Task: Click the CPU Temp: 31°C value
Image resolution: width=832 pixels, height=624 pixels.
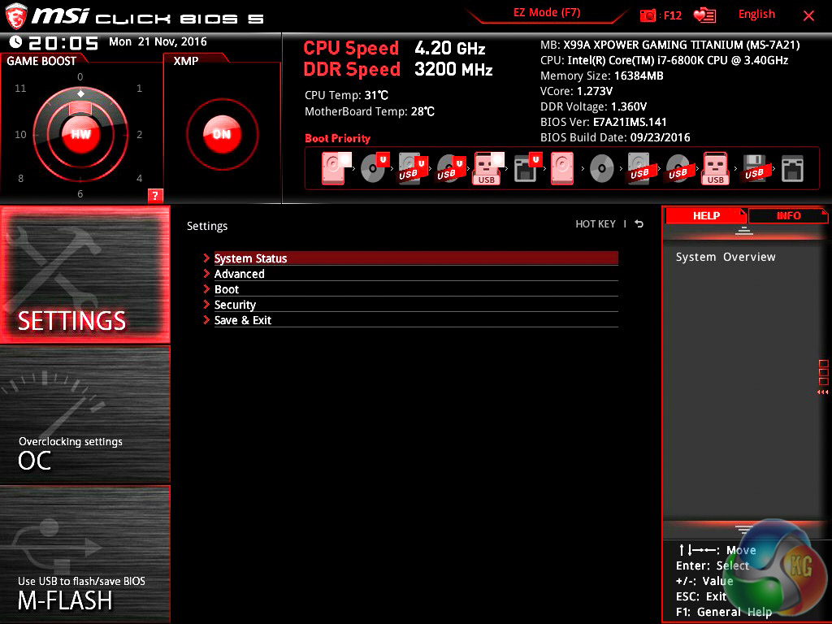Action: click(x=346, y=96)
